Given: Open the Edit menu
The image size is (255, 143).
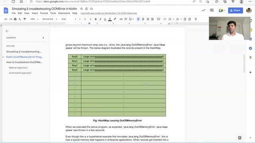Looking at the screenshot, I should (x=20, y=13).
